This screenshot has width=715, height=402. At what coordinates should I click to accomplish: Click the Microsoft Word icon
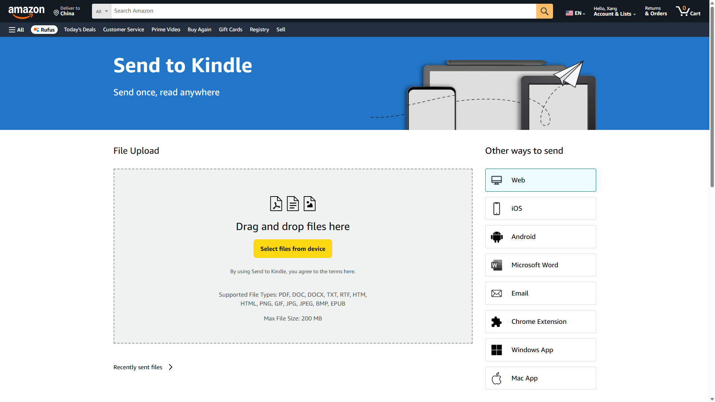[496, 265]
